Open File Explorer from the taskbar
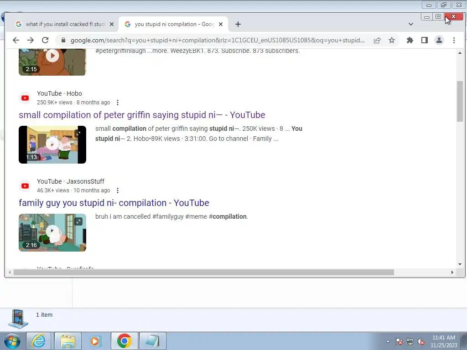Image resolution: width=467 pixels, height=350 pixels. click(68, 341)
